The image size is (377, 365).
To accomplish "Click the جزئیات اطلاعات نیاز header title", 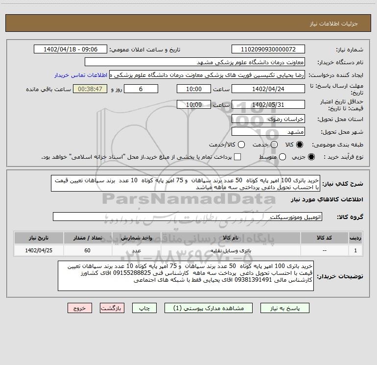I will 333,24.
